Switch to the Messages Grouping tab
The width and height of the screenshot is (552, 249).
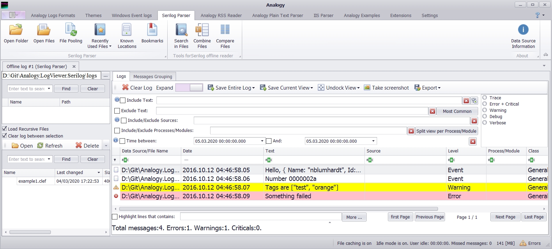click(153, 77)
